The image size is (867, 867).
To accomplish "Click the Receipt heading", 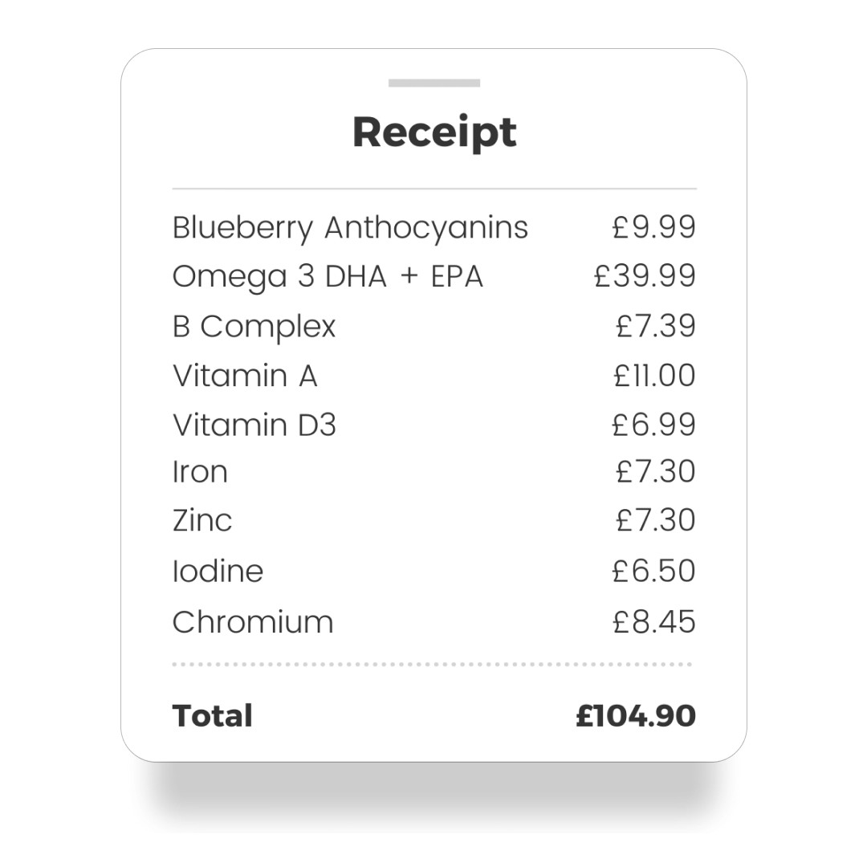I will point(434,132).
